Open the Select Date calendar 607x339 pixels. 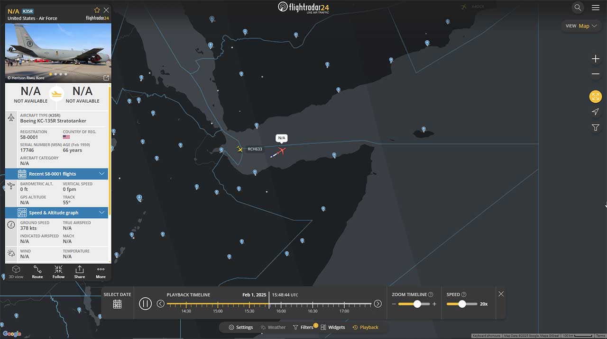117,304
